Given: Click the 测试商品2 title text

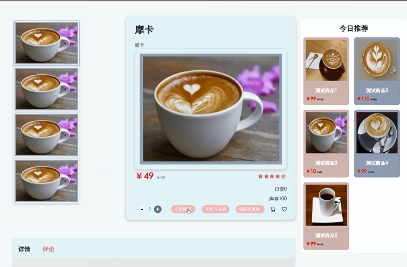Looking at the screenshot, I should pos(377,90).
